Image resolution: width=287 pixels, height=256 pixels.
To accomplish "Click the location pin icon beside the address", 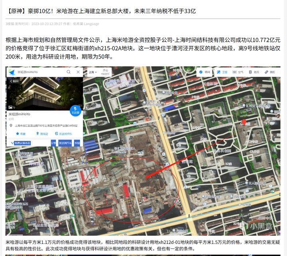I will tap(11, 126).
